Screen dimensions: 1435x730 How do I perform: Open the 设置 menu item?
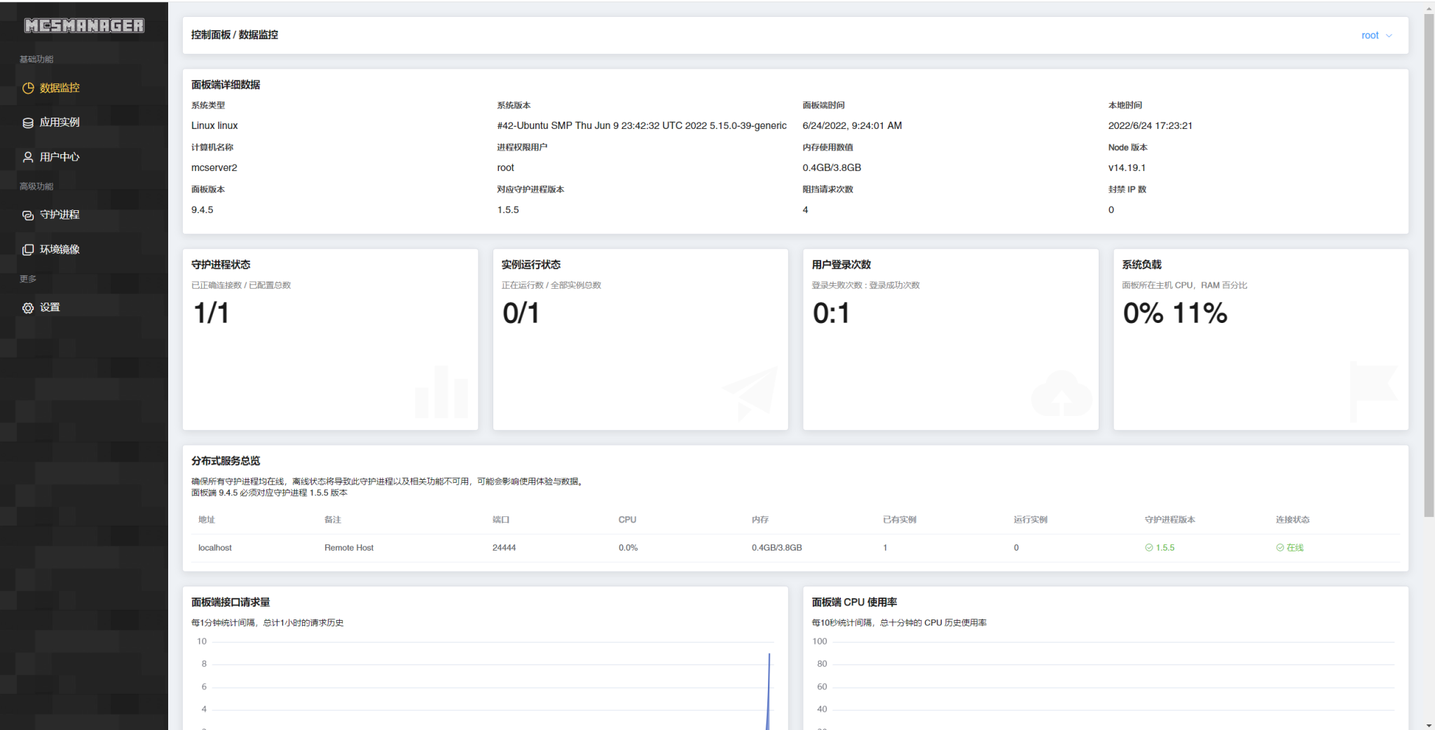tap(50, 307)
